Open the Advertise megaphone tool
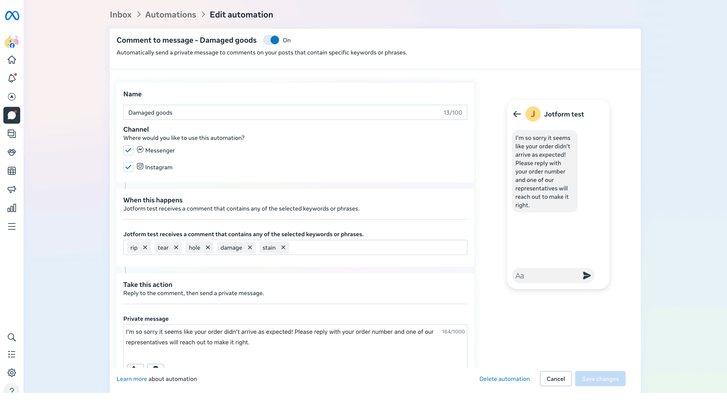727x403 pixels. 12,189
